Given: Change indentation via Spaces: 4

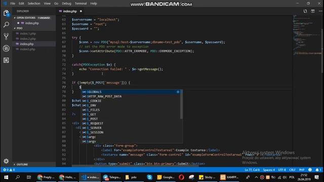Looking at the screenshot, I should tap(269, 170).
